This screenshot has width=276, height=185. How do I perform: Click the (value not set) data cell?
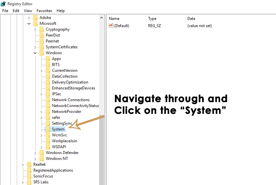199,26
